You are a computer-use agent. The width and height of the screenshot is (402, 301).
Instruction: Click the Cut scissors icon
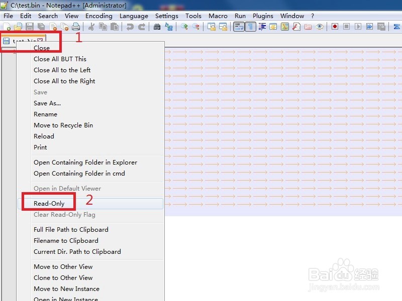[x=91, y=27]
